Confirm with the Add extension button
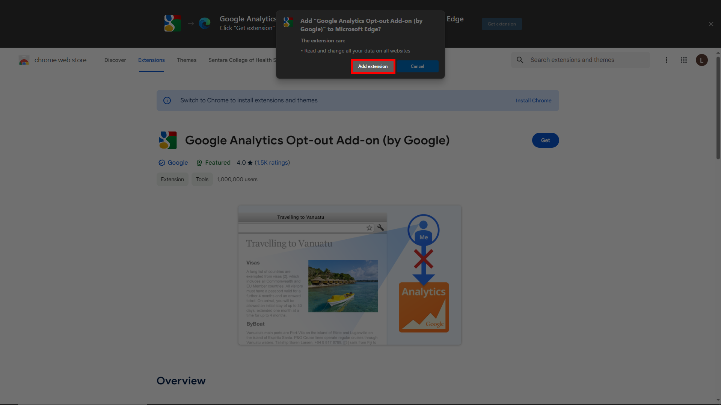721x405 pixels. [373, 66]
